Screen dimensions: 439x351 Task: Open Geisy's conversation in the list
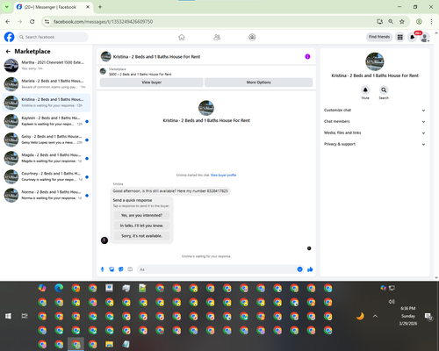pos(47,140)
